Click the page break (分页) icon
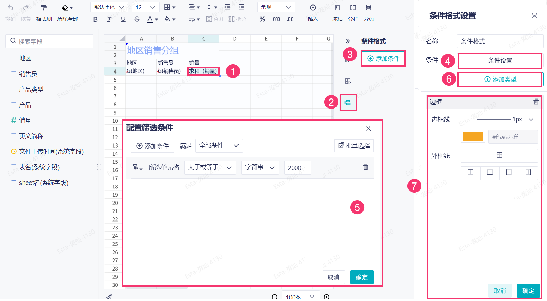The image size is (547, 301). [369, 8]
